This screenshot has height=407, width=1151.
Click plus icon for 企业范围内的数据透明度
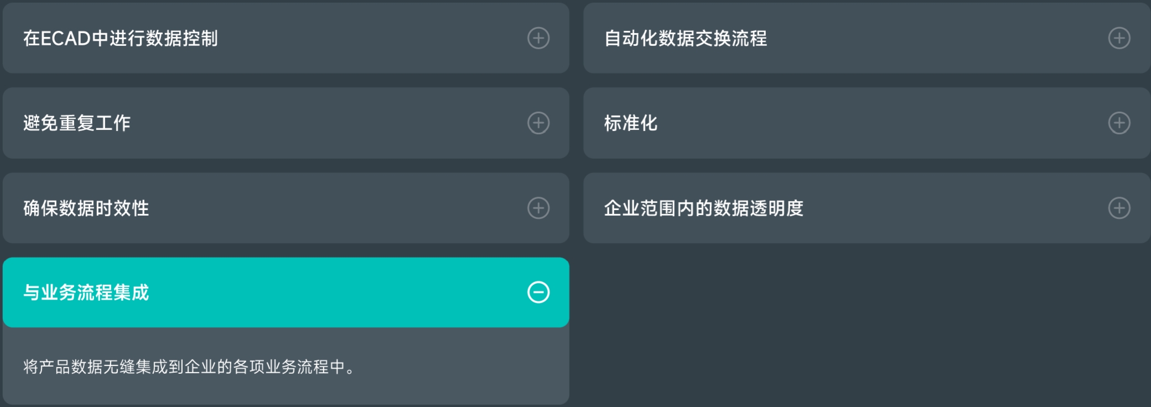pyautogui.click(x=1119, y=208)
